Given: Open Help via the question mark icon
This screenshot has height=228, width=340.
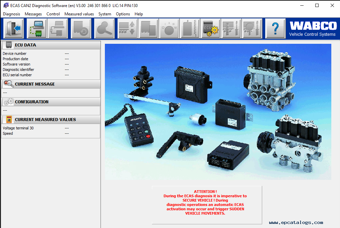Looking at the screenshot, I should pyautogui.click(x=275, y=28).
